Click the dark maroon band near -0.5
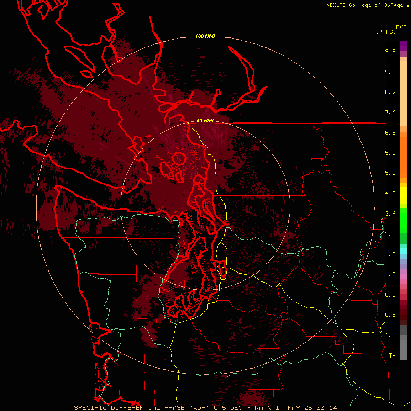 pyautogui.click(x=403, y=317)
